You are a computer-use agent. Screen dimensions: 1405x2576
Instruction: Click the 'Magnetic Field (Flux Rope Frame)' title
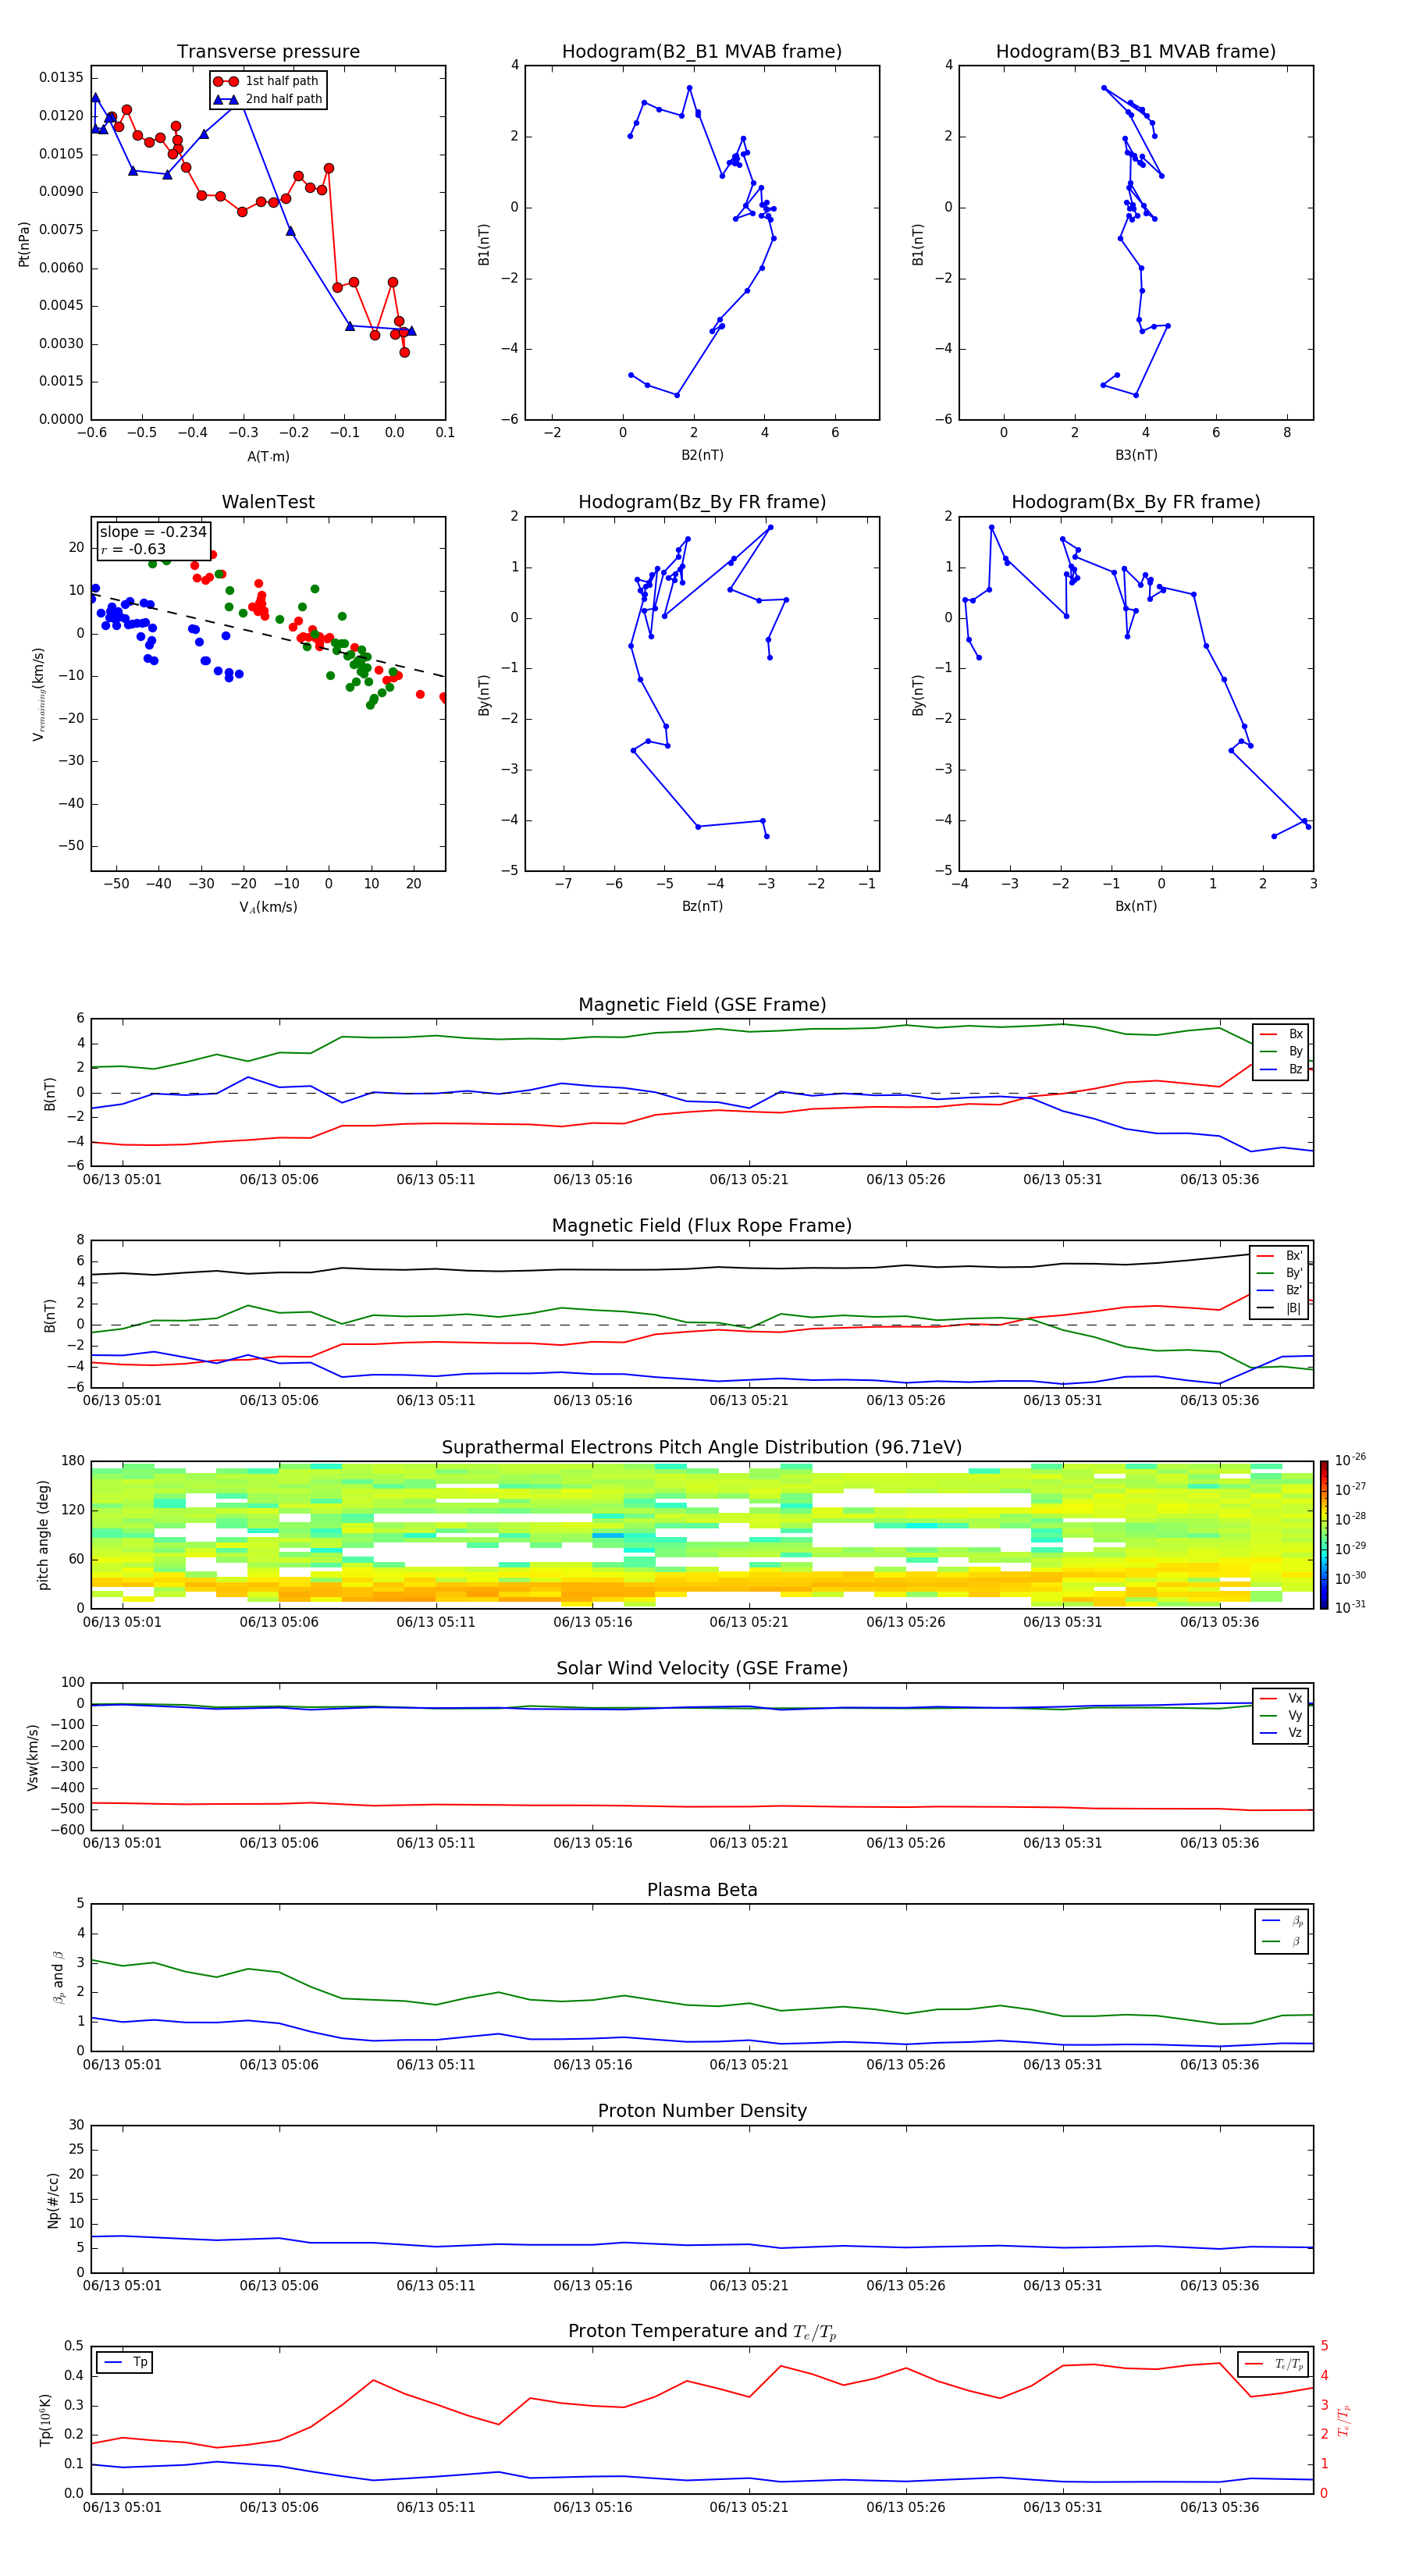point(702,1226)
